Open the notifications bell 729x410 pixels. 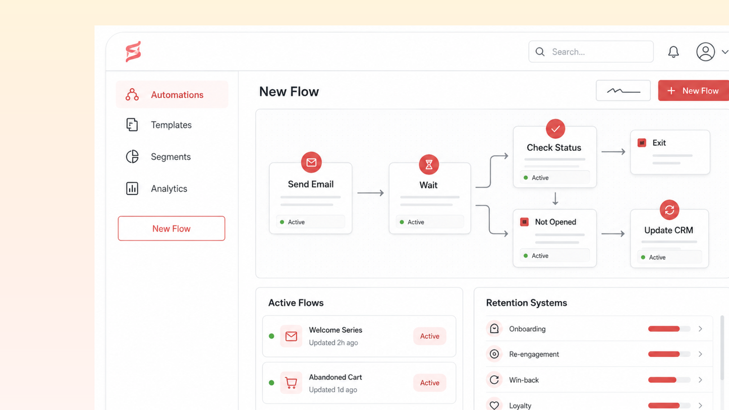(x=674, y=52)
